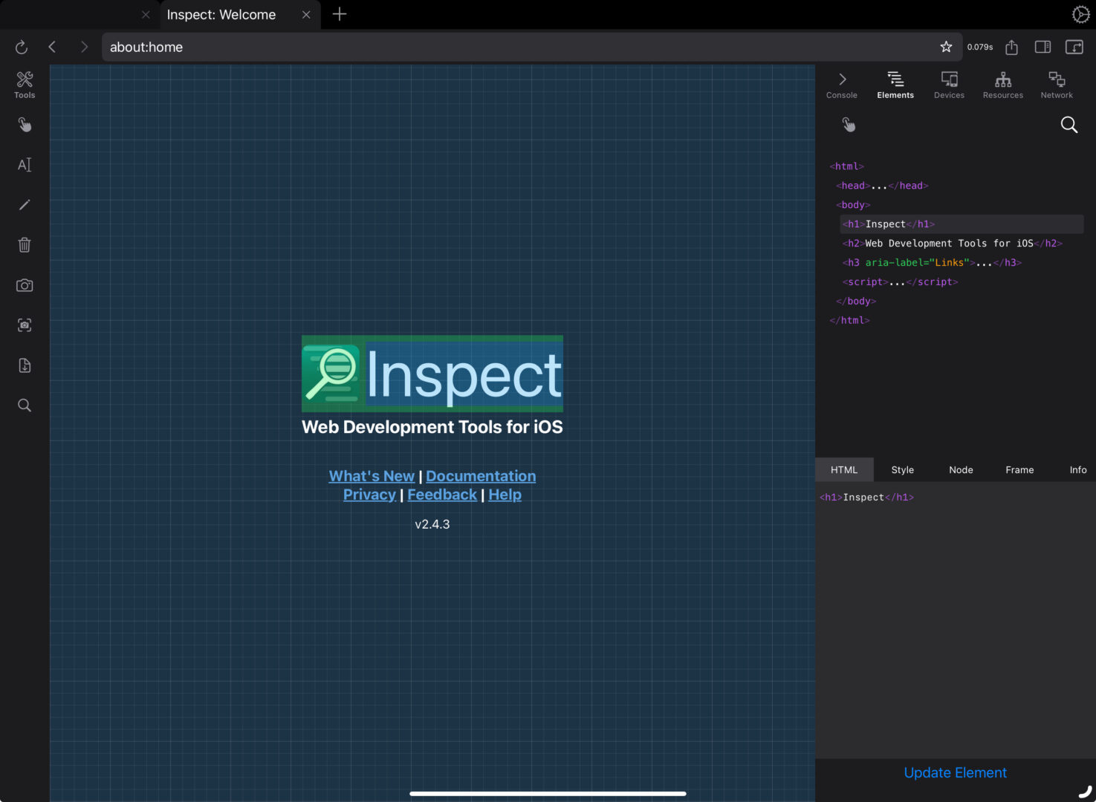1096x802 pixels.
Task: Click the Web Development Tools for iOS heading
Action: coord(432,427)
